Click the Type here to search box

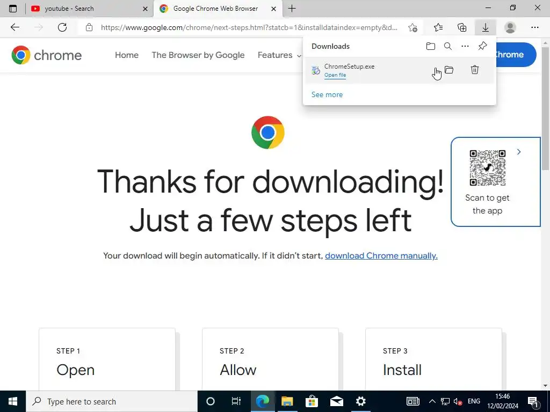[112, 401]
